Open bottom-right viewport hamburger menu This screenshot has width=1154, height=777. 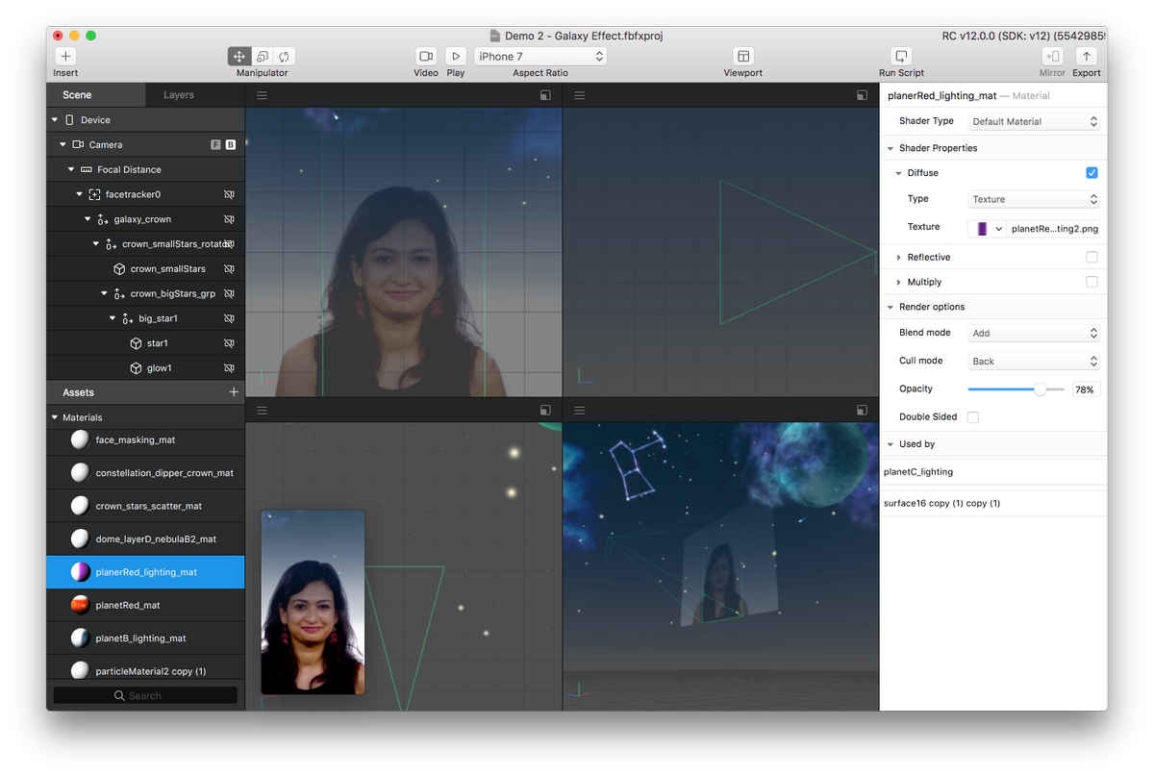pos(579,411)
